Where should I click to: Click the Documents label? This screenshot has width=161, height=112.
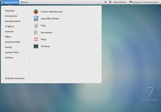coord(47,33)
